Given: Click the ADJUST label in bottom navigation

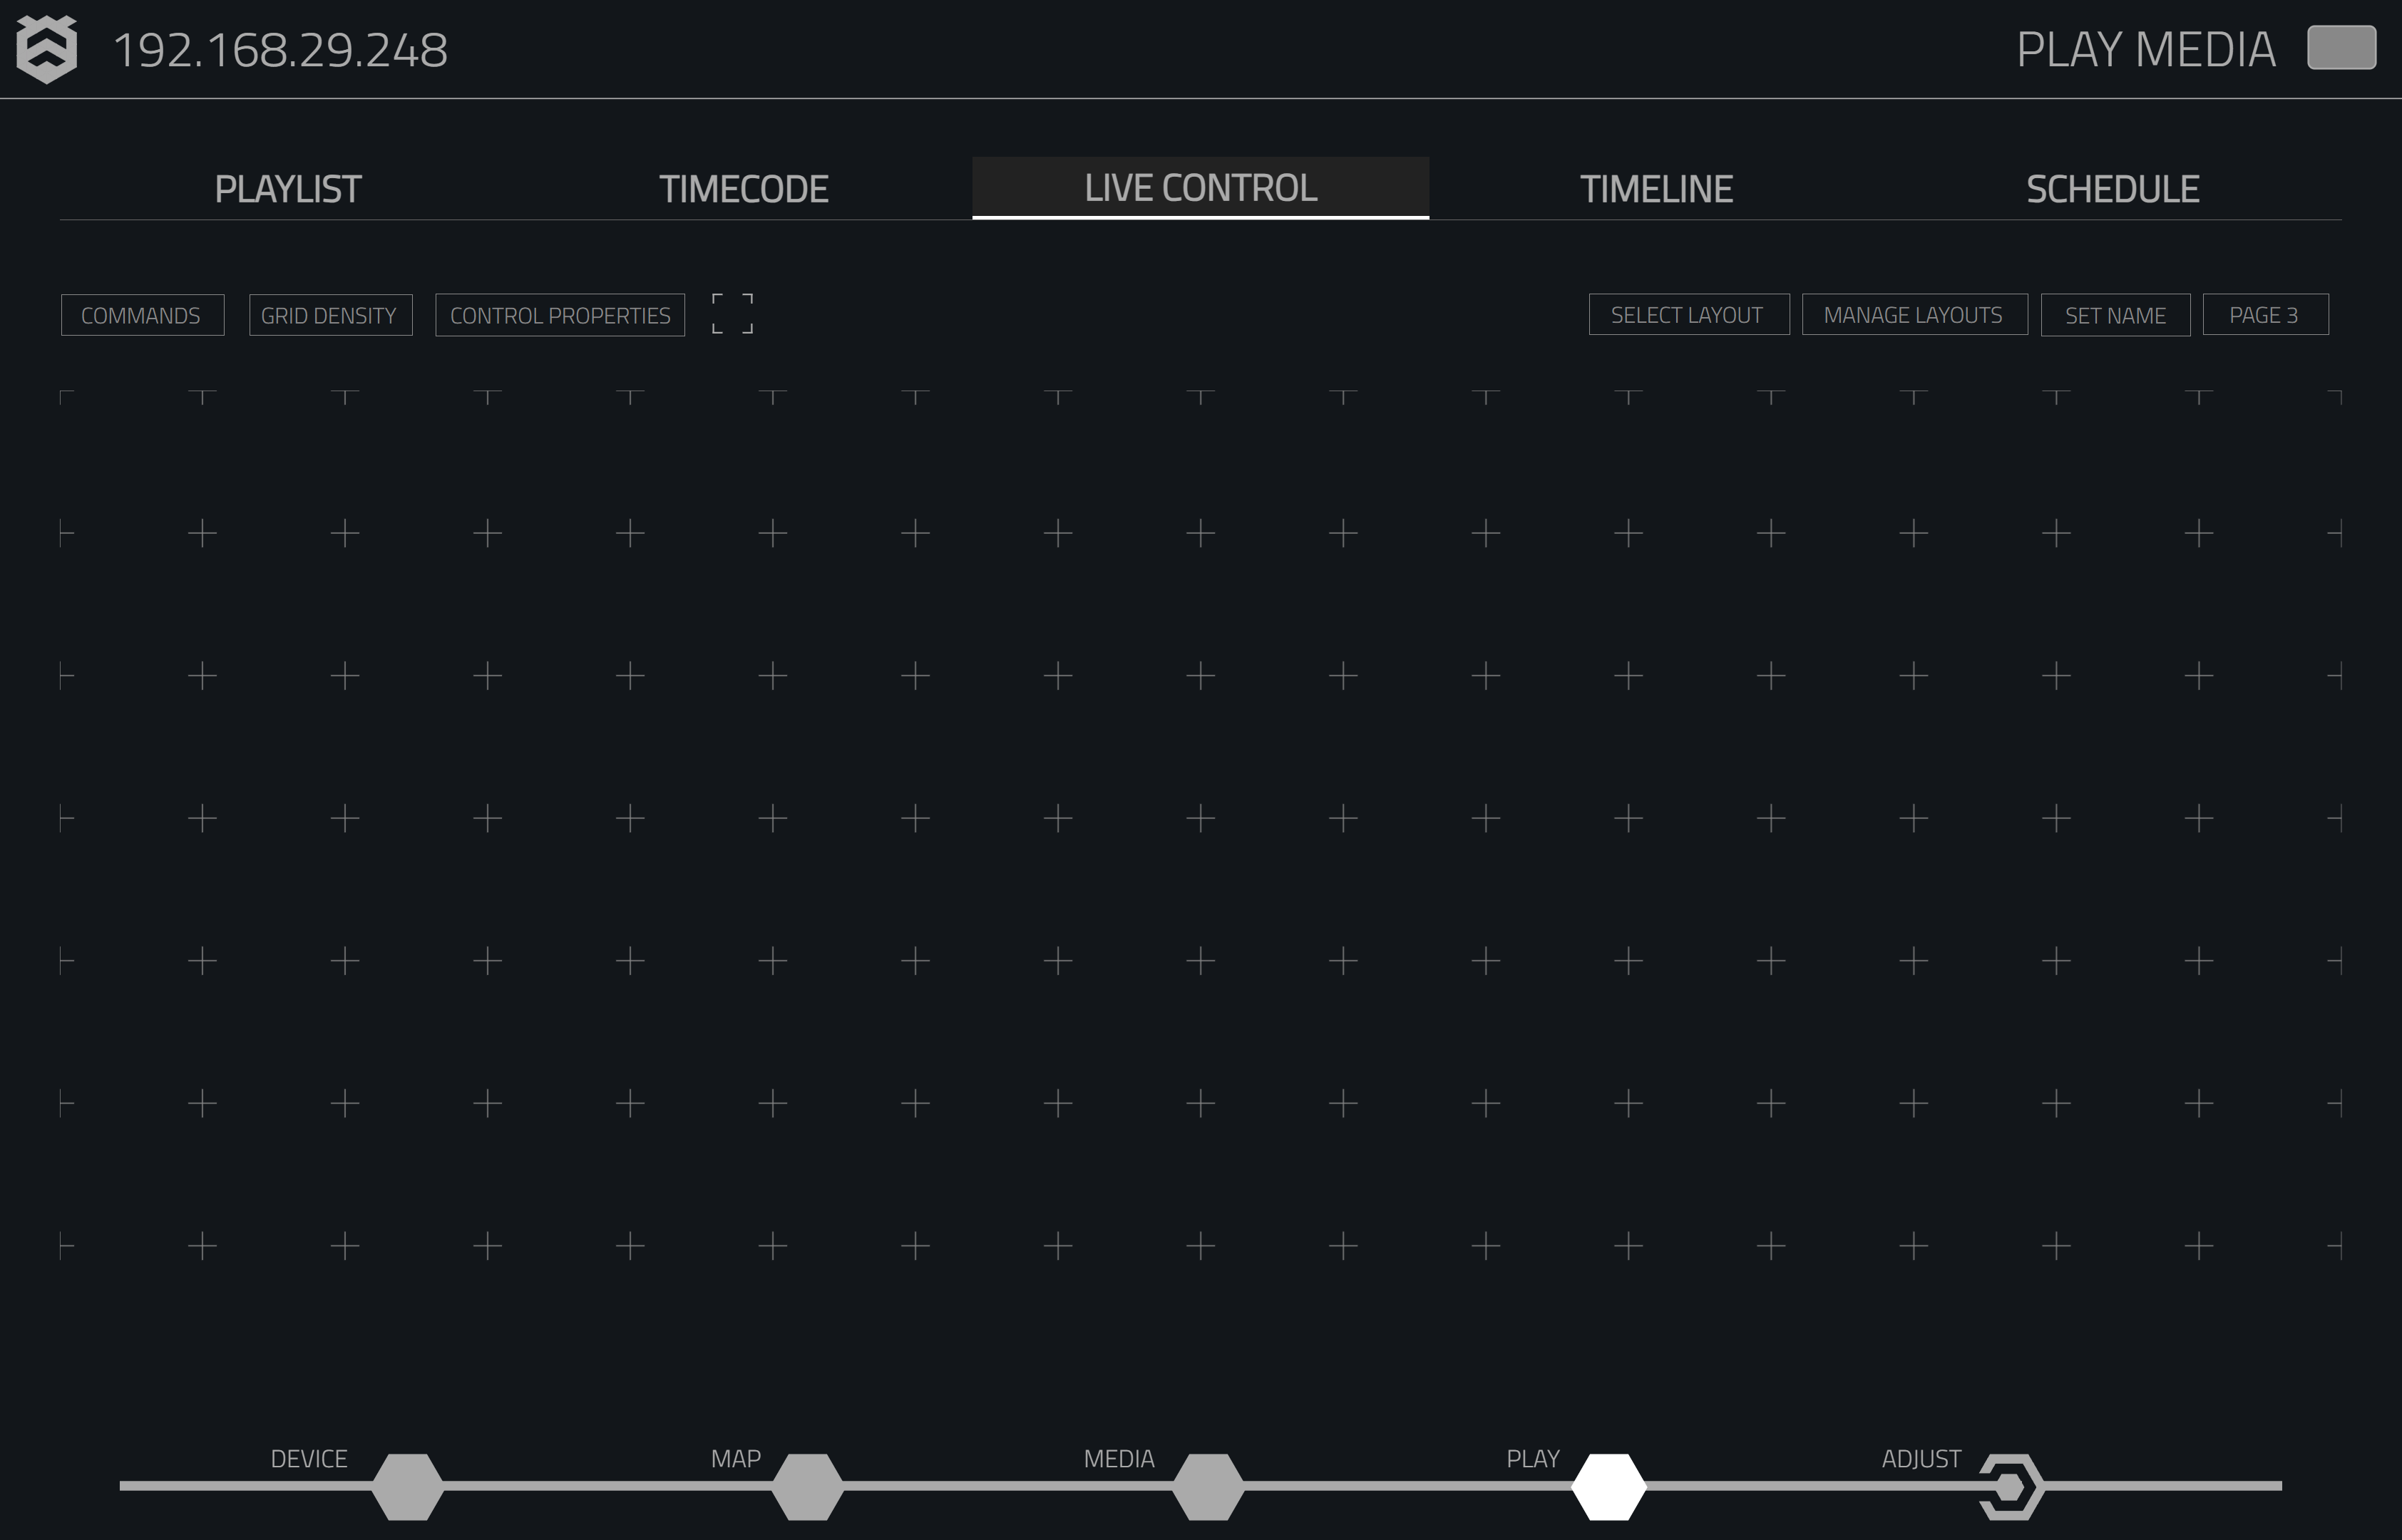Looking at the screenshot, I should (1921, 1459).
